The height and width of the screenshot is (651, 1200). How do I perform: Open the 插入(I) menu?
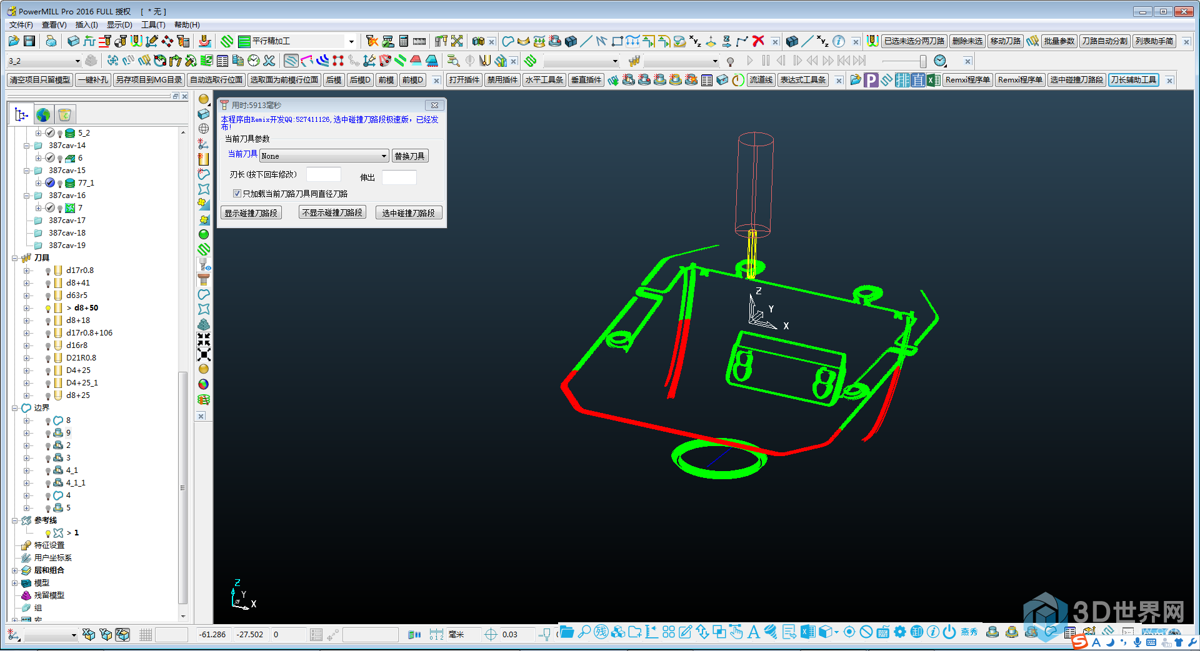pos(87,25)
